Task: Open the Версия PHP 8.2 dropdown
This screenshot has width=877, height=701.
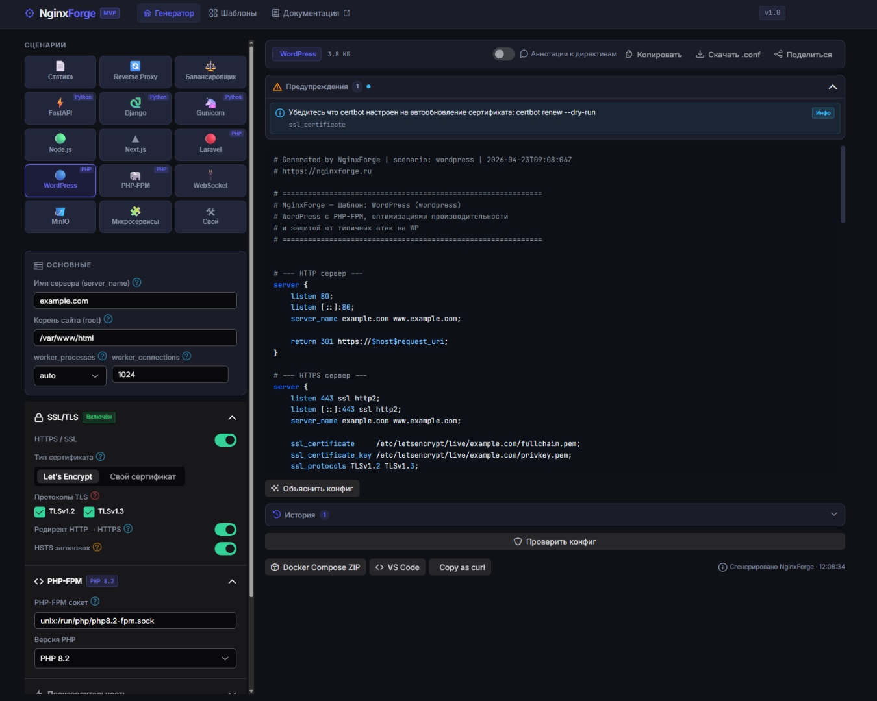Action: 135,658
